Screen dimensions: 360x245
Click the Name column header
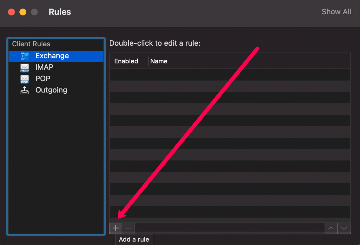tap(159, 61)
